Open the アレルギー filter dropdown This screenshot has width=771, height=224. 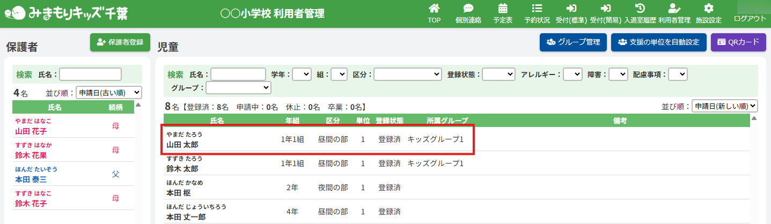pyautogui.click(x=572, y=74)
